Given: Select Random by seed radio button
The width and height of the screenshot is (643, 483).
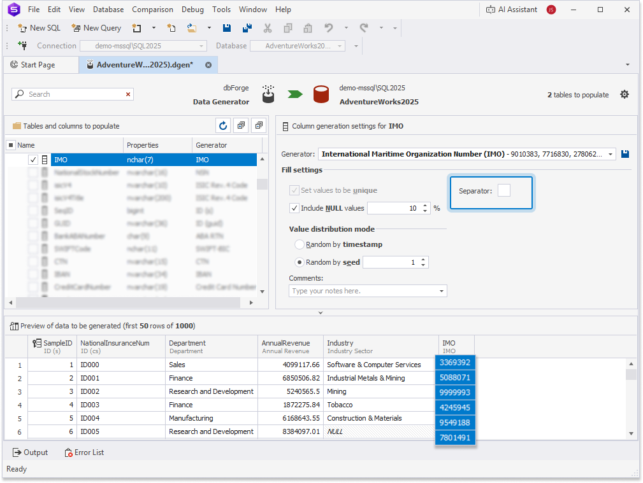Looking at the screenshot, I should (x=300, y=262).
